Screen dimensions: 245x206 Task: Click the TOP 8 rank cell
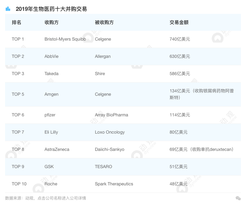[x=18, y=150]
